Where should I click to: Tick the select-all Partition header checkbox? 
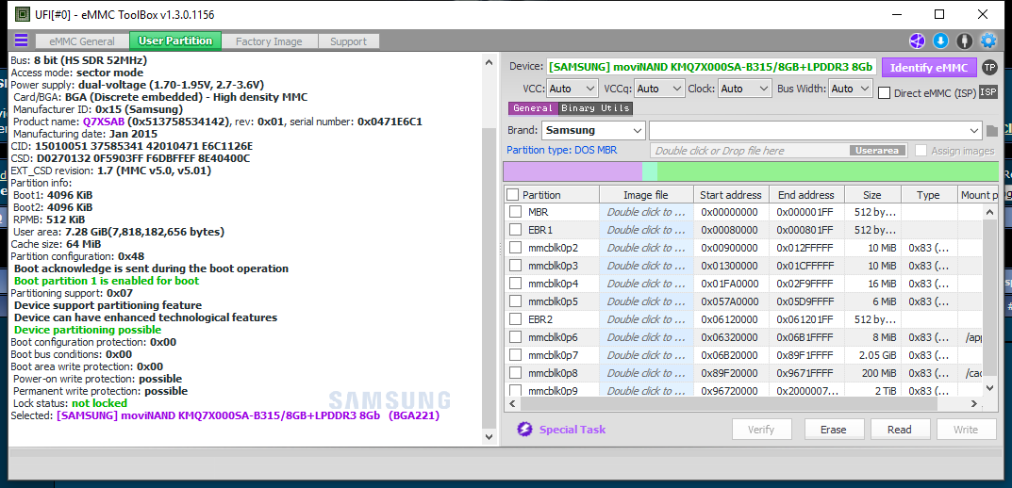click(512, 195)
